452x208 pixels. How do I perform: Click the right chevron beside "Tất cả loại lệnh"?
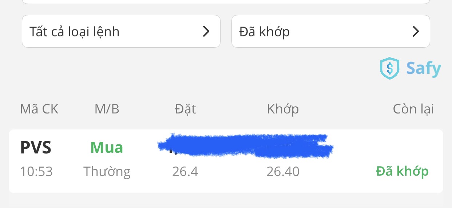[206, 32]
